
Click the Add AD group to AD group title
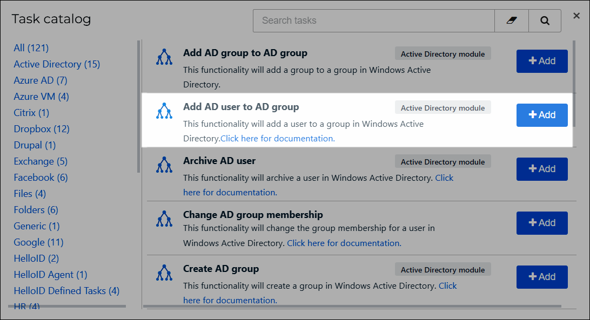click(245, 53)
